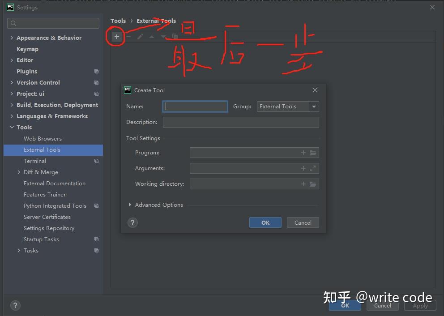Click the move down arrow icon

pyautogui.click(x=163, y=37)
